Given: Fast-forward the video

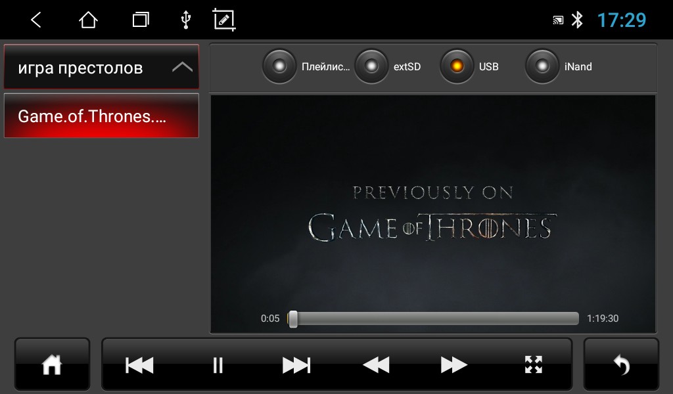Looking at the screenshot, I should [453, 365].
